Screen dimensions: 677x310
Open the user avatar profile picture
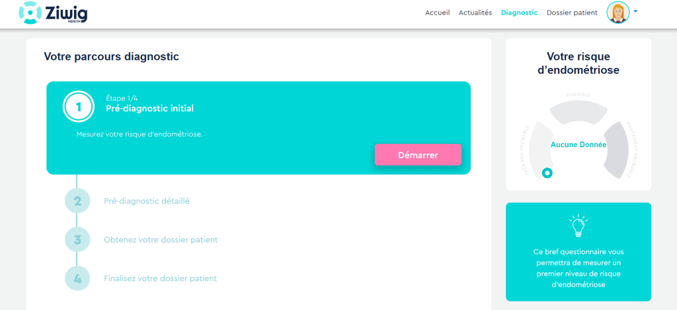(618, 13)
